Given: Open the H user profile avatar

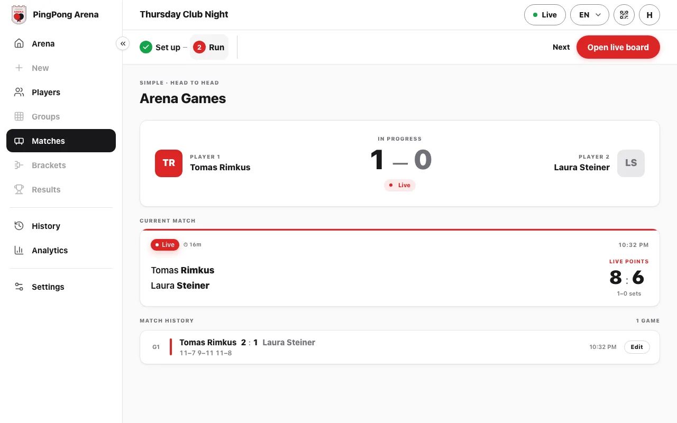Looking at the screenshot, I should pos(649,15).
